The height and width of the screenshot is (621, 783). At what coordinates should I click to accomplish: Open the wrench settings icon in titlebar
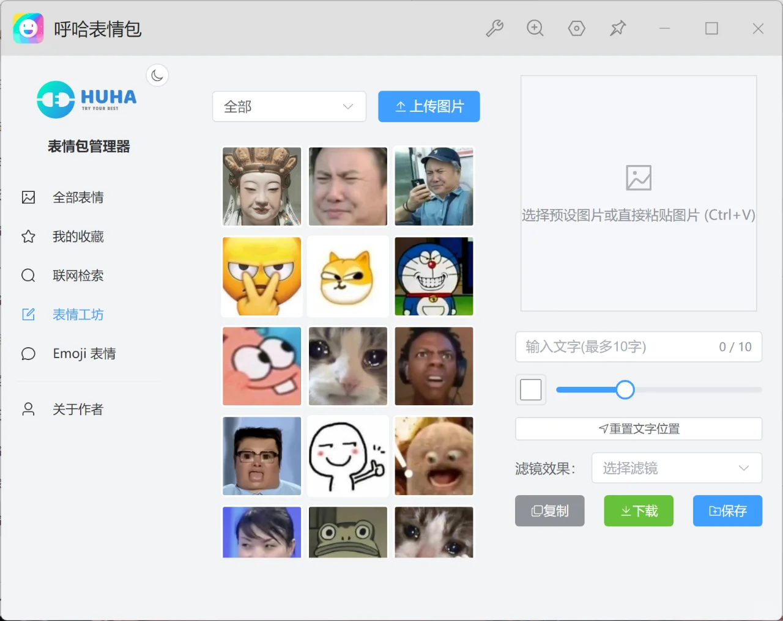495,28
